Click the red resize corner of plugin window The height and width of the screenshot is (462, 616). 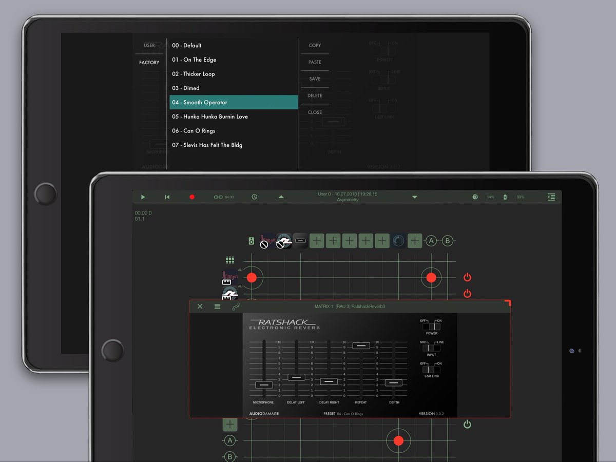pyautogui.click(x=507, y=303)
